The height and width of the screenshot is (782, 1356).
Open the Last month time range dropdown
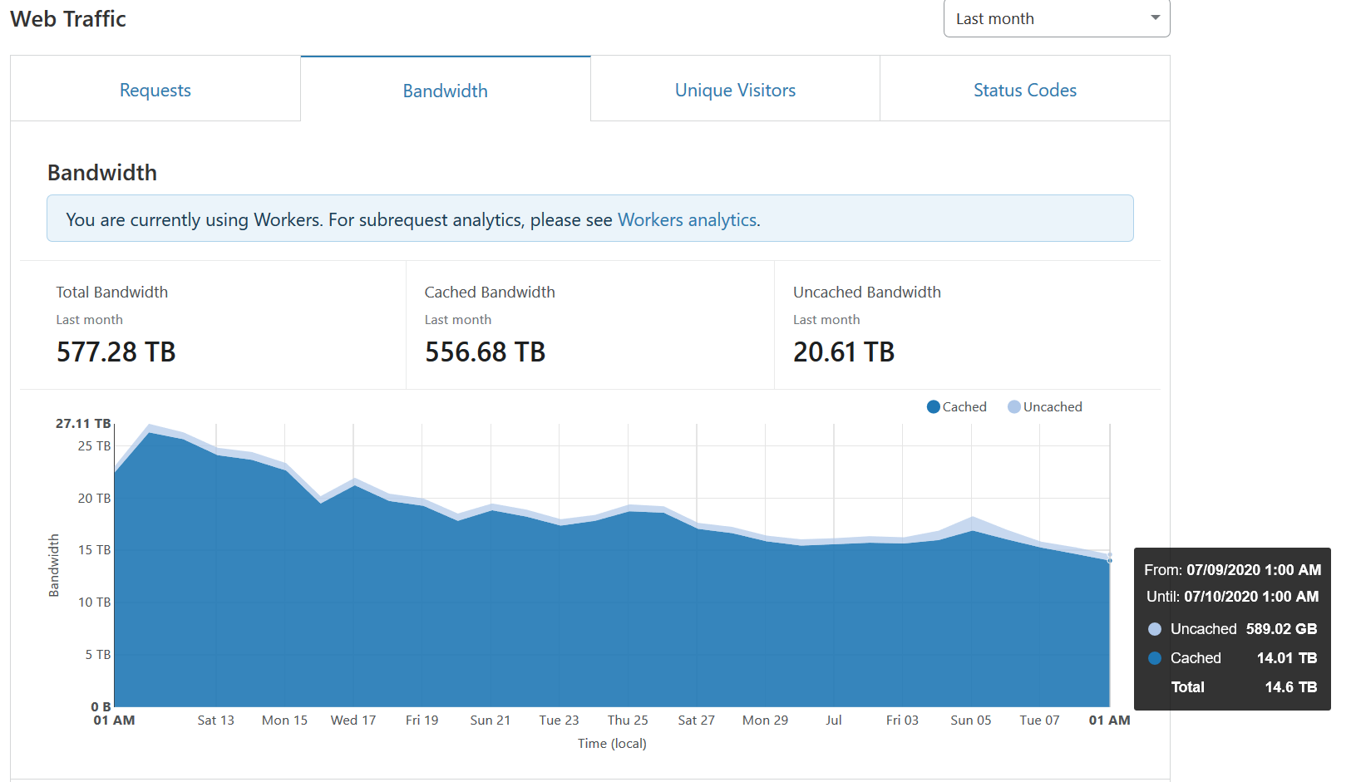[1057, 18]
